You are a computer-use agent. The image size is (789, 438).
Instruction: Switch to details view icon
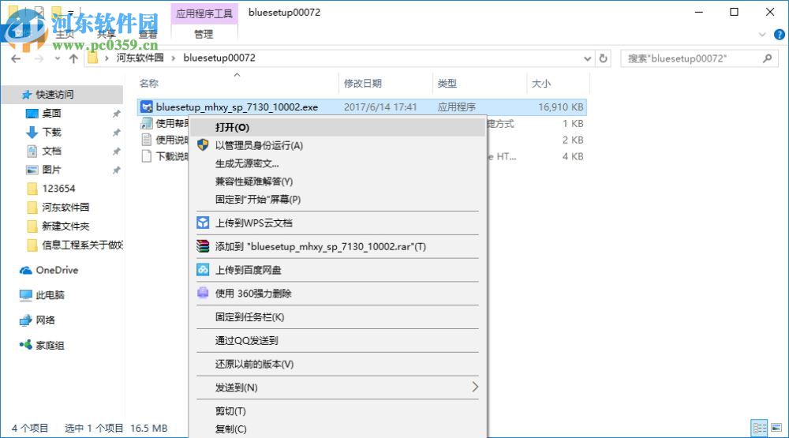[x=759, y=428]
